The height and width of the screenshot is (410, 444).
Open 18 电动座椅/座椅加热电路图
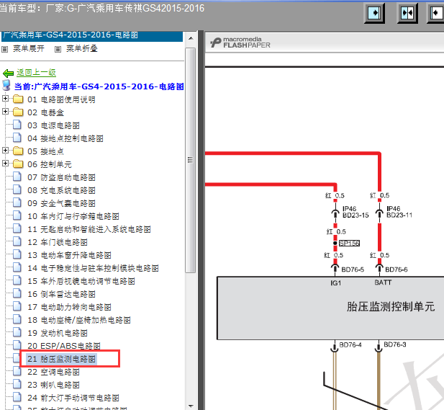79,320
